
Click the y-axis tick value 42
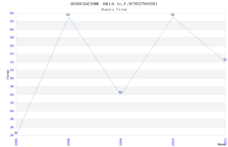pyautogui.click(x=12, y=103)
